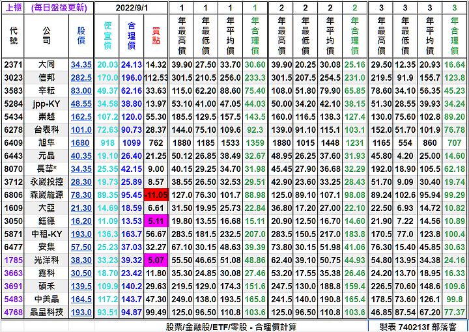Image resolution: width=469 pixels, height=332 pixels.
Task: Click the 公司 column header
Action: 46,36
